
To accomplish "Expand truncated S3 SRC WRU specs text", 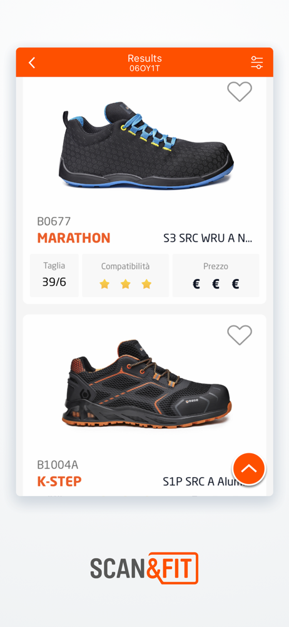I will click(208, 238).
